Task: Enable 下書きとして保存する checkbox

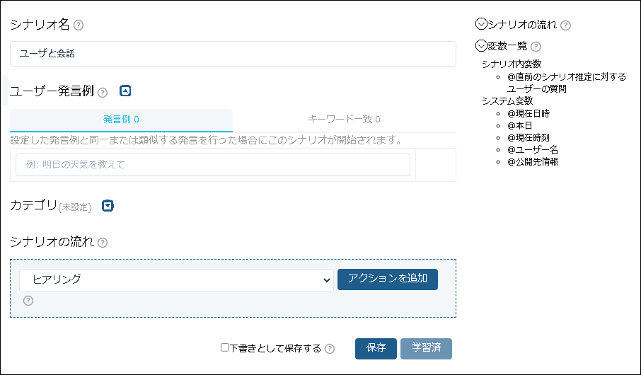Action: (224, 348)
